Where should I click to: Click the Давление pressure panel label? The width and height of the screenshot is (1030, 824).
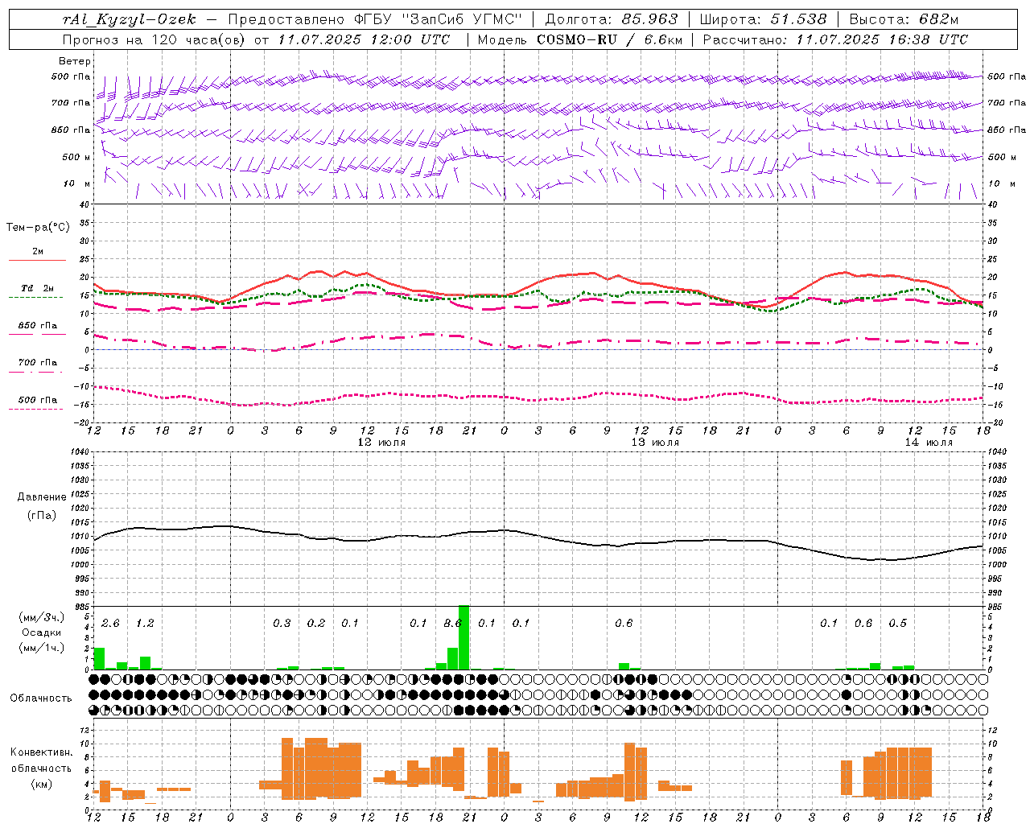pyautogui.click(x=41, y=497)
